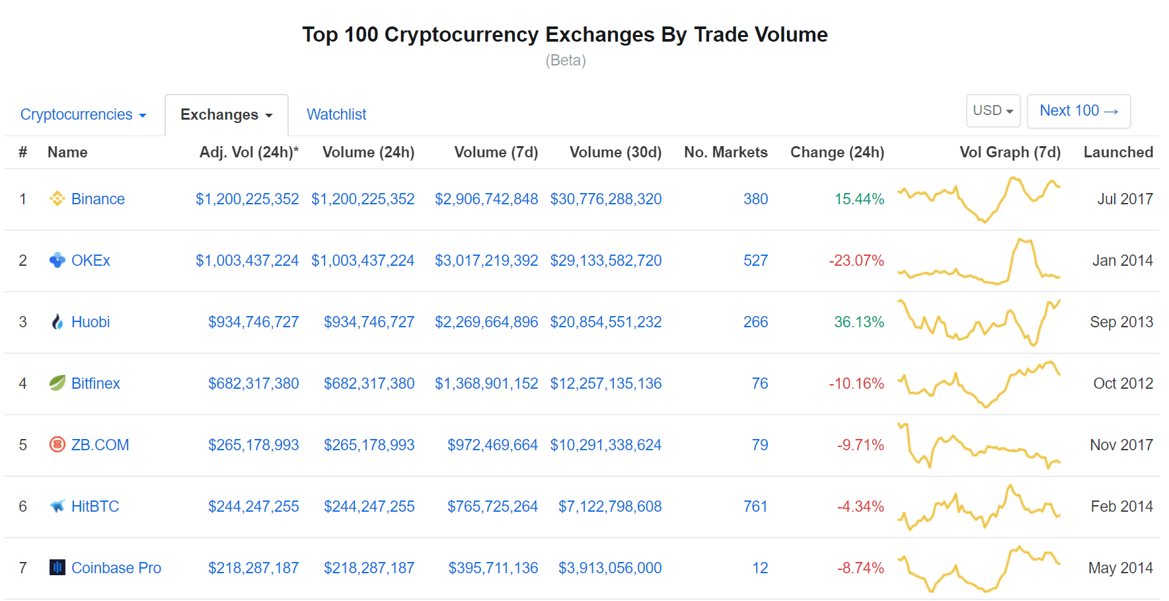
Task: View Binance 7-day volume graph
Action: click(979, 199)
